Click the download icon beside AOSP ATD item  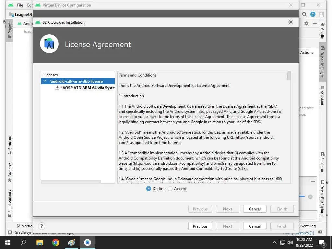[57, 88]
